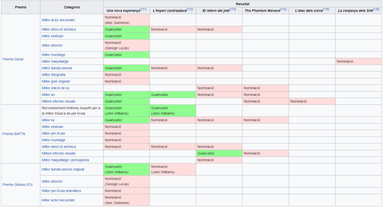383x207 pixels.
Task: Click footnote 175 beside L'atac dels clons
Action: (326, 9)
